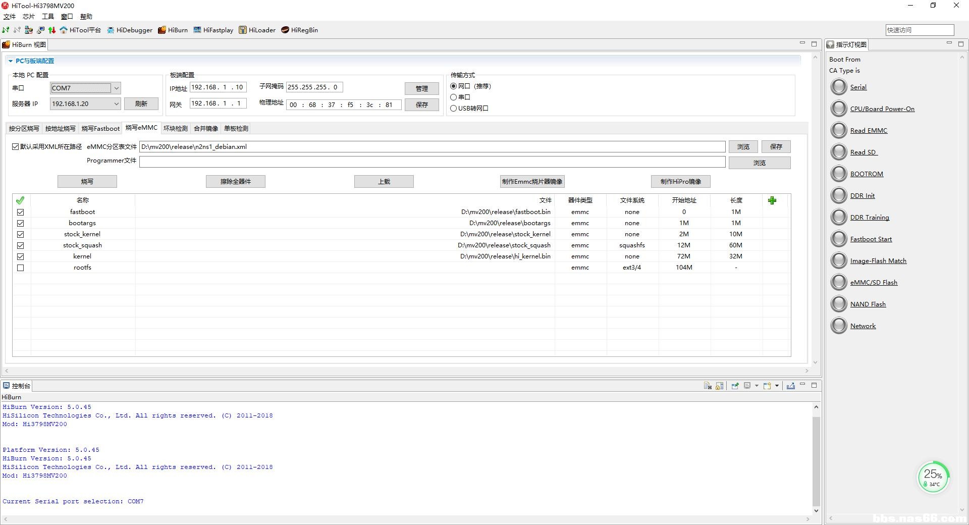
Task: Open the COM7 serial port dropdown
Action: [x=116, y=88]
